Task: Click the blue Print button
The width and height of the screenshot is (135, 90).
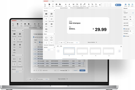Action: [118, 5]
